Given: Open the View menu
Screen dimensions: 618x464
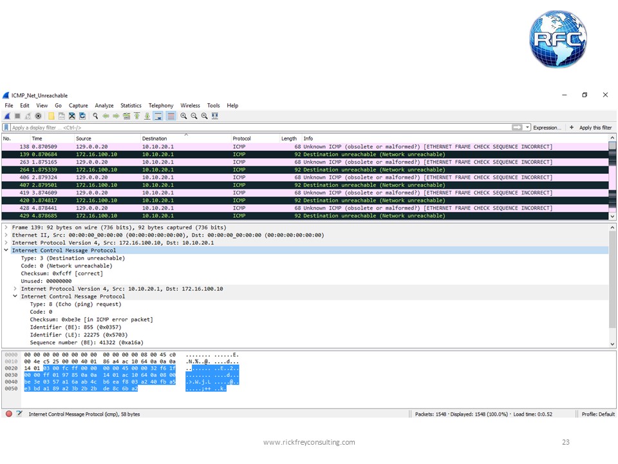Looking at the screenshot, I should pos(42,106).
